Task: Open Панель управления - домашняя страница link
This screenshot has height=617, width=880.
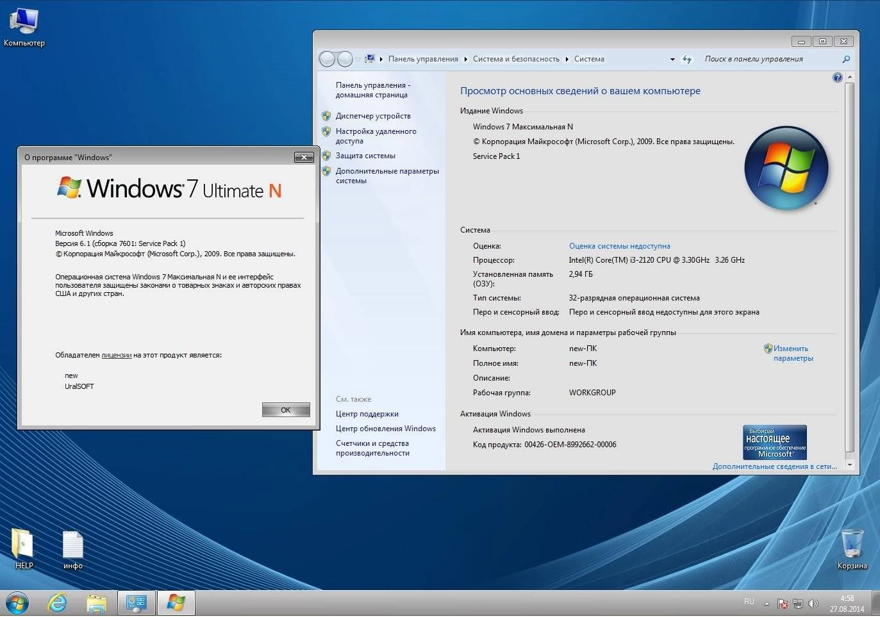Action: 372,90
